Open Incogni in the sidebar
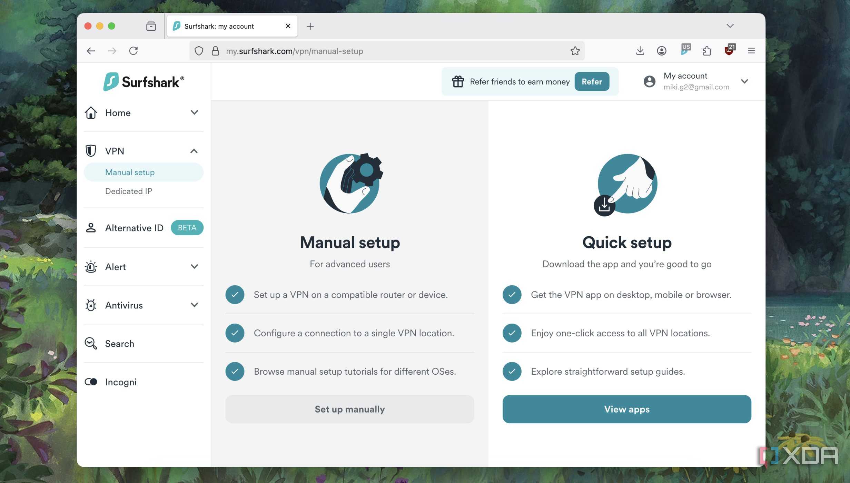This screenshot has width=850, height=483. point(121,382)
